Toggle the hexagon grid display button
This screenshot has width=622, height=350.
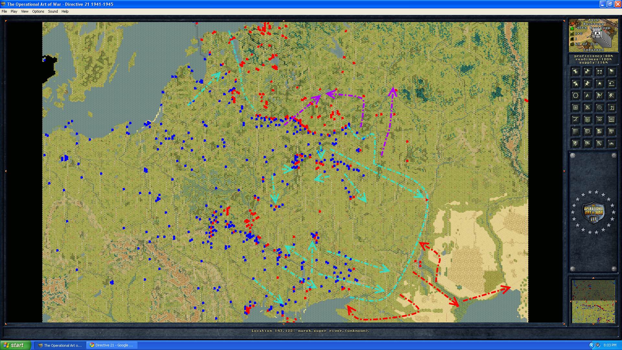pos(576,96)
